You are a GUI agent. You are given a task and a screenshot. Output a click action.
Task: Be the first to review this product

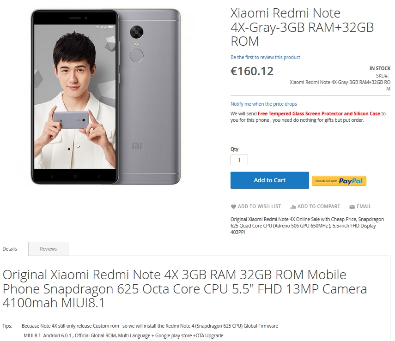tap(265, 57)
